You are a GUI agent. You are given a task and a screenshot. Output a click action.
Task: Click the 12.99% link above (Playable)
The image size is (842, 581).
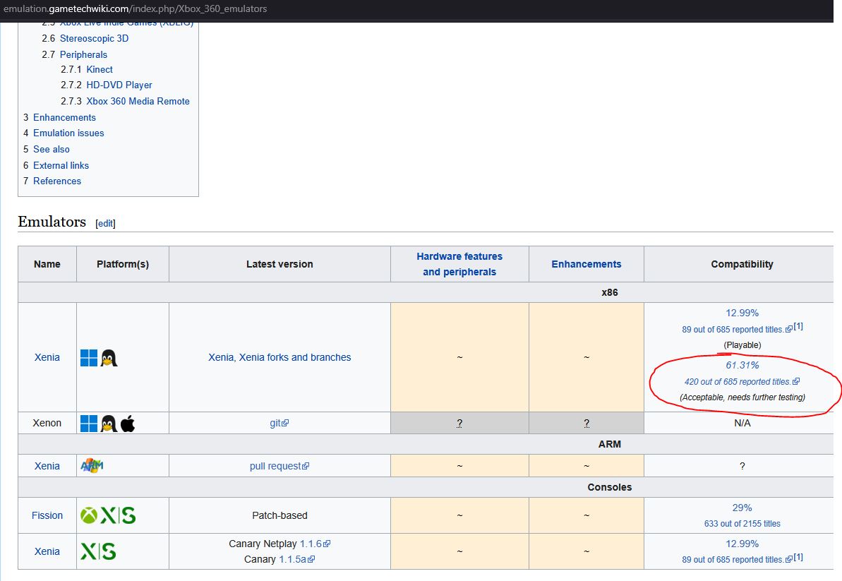pos(742,313)
